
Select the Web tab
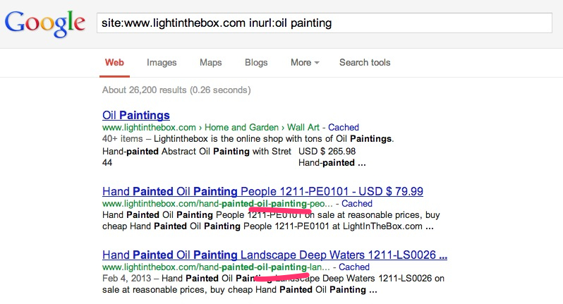[x=114, y=62]
